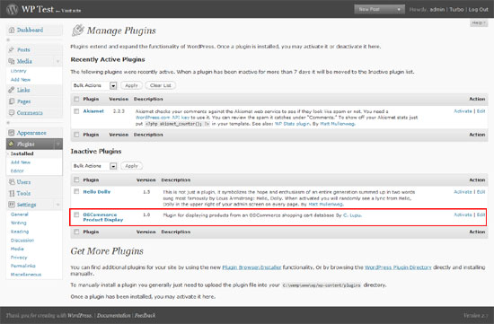Collapse the Plugins menu arrow
Screen dimensions: 494x324
point(58,144)
